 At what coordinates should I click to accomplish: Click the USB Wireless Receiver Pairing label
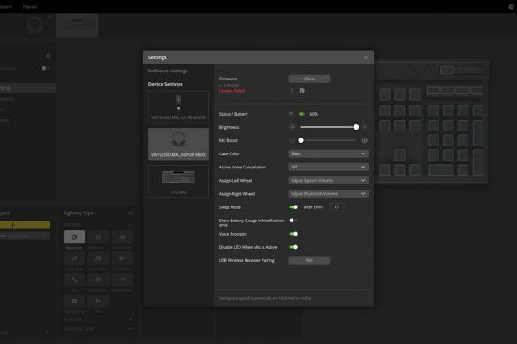[247, 260]
